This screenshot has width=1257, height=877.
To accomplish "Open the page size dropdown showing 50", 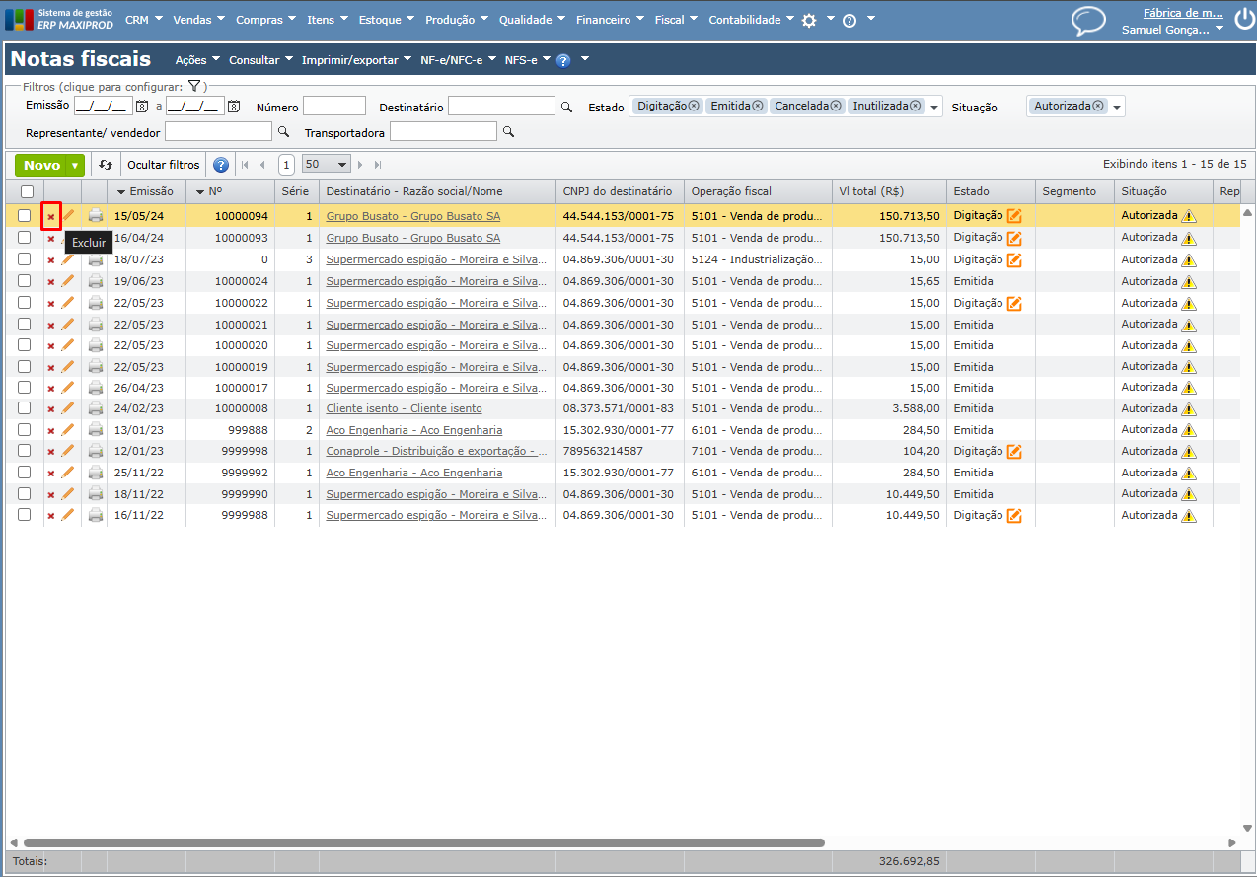I will [327, 165].
